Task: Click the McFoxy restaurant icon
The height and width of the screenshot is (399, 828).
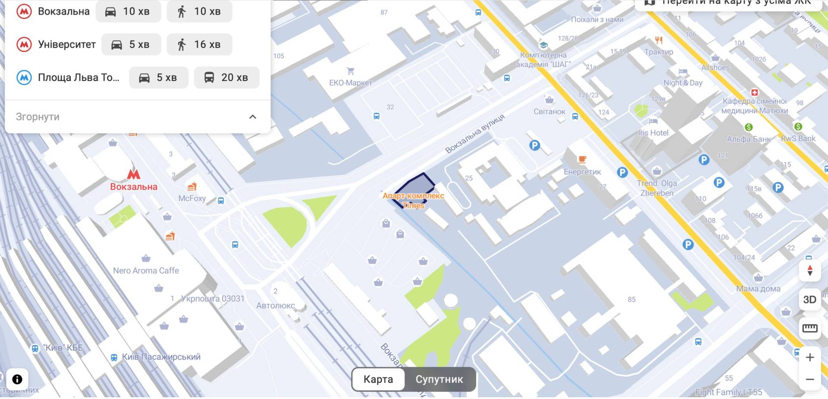Action: (x=192, y=186)
